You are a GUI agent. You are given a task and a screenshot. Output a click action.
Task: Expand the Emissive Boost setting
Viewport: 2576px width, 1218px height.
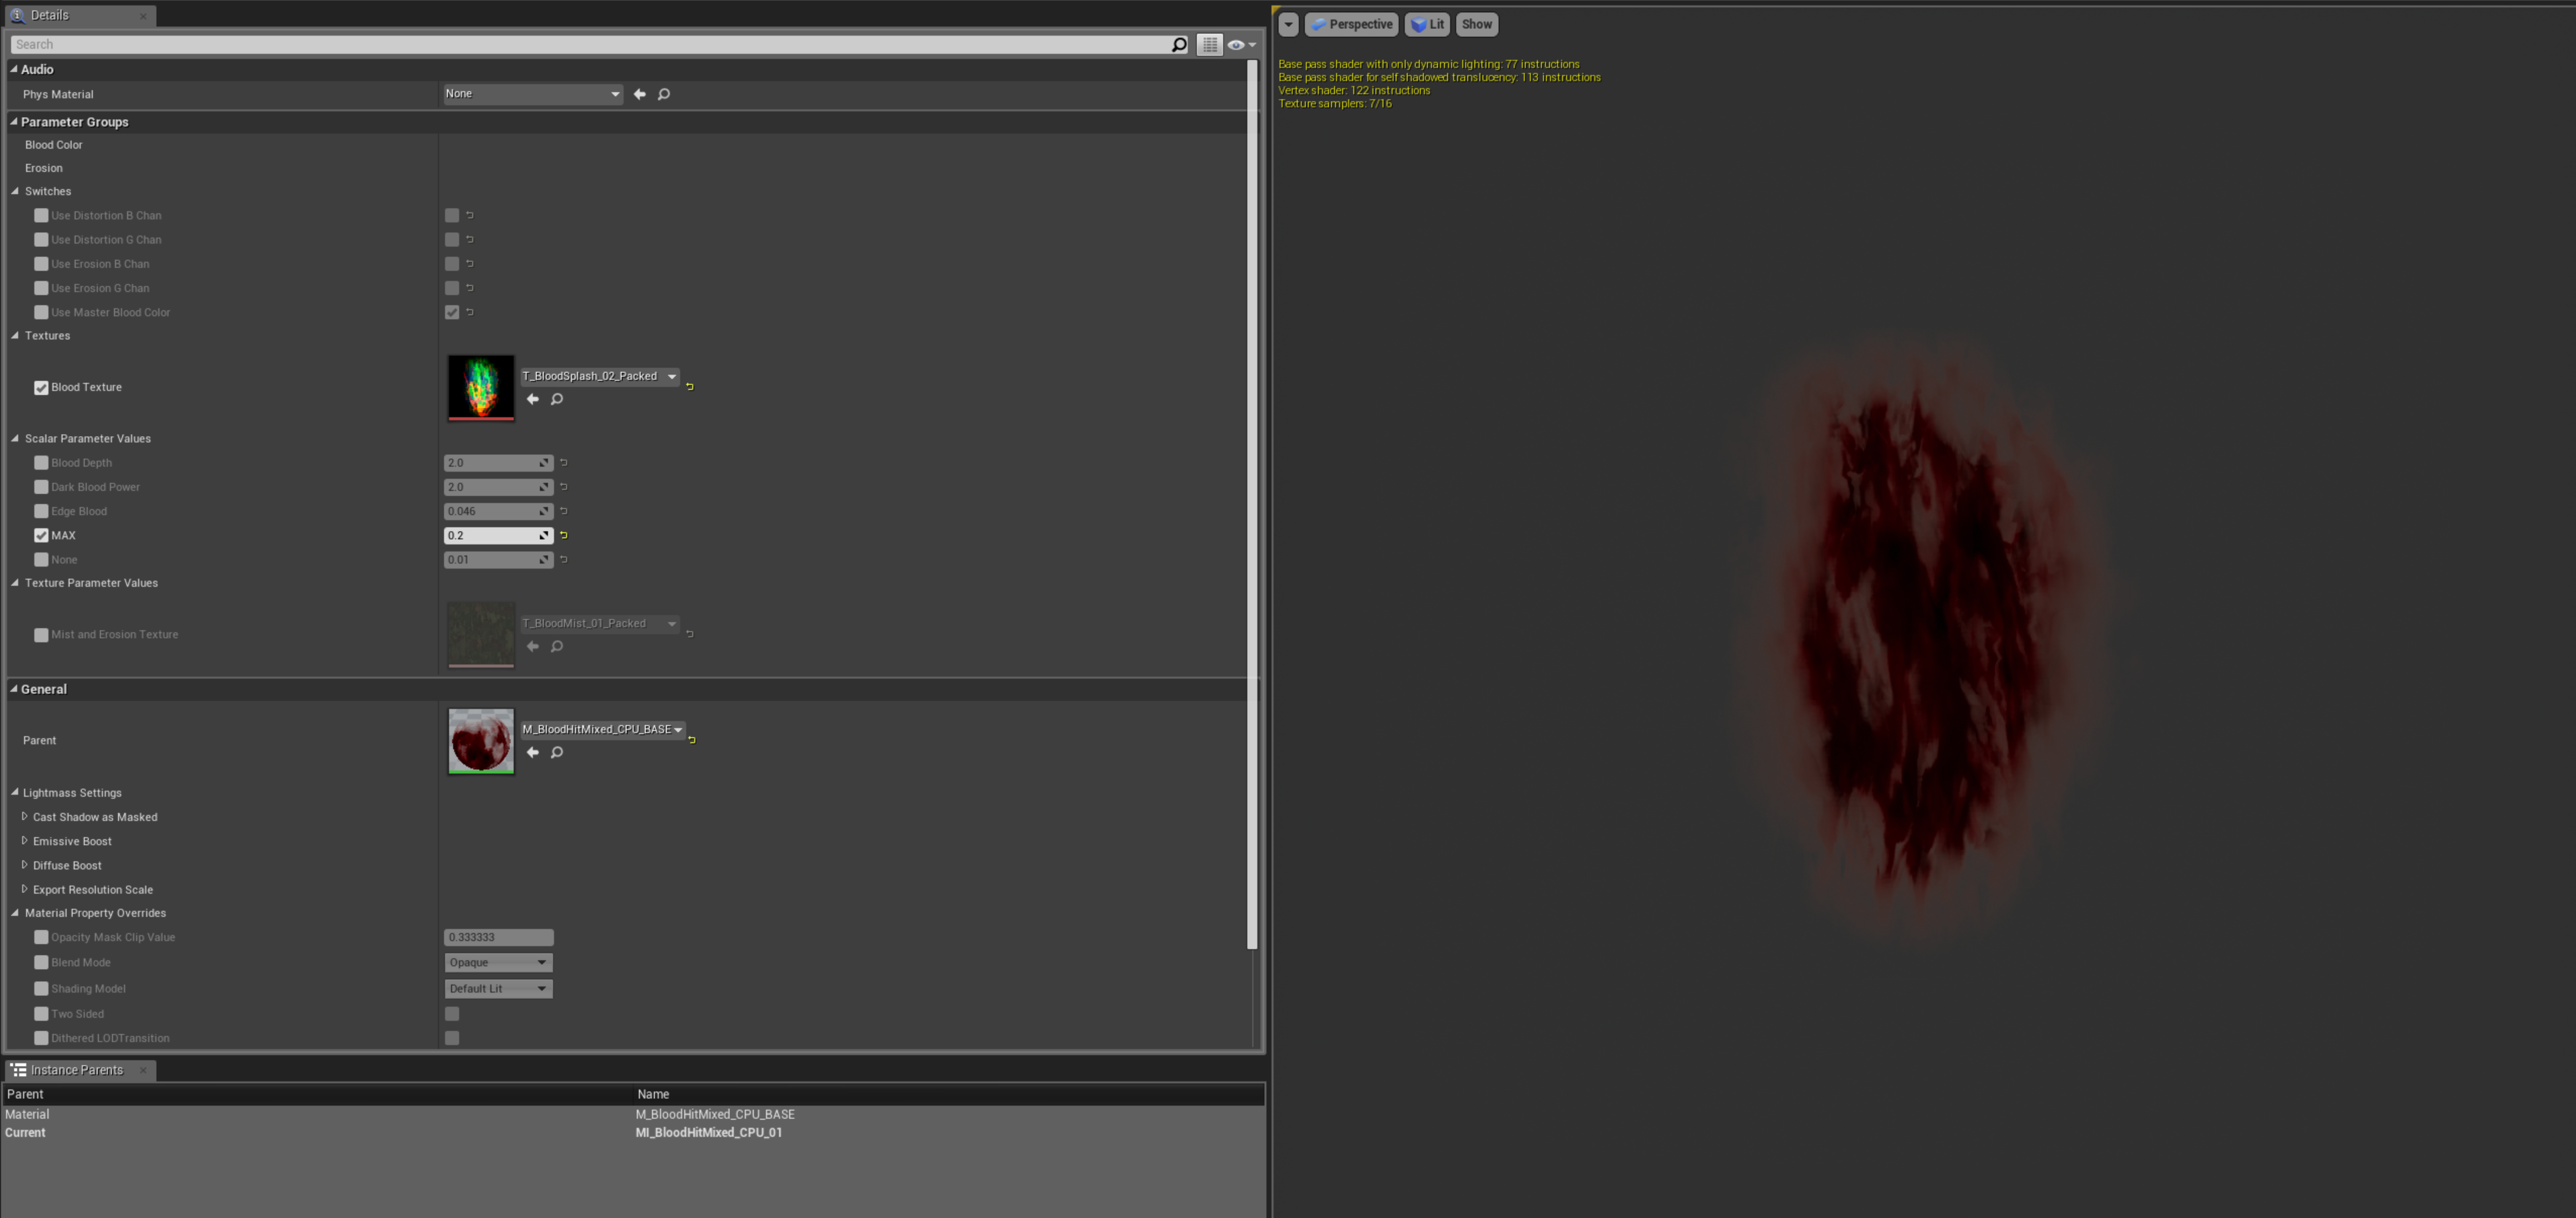click(x=25, y=841)
